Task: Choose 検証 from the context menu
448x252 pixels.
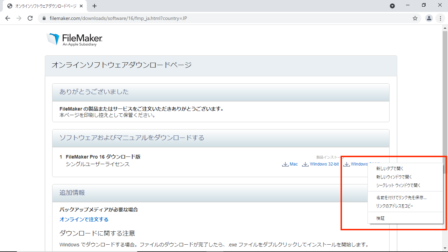Action: [x=405, y=218]
